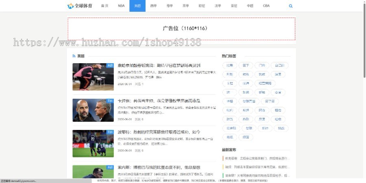Click 热门标签 section heading

[229, 56]
